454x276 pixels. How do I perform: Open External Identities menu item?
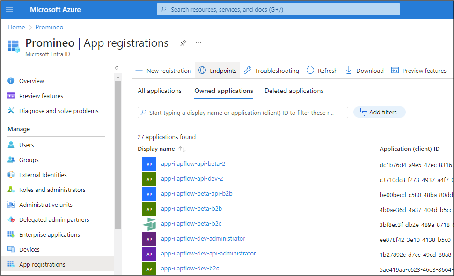pyautogui.click(x=43, y=175)
